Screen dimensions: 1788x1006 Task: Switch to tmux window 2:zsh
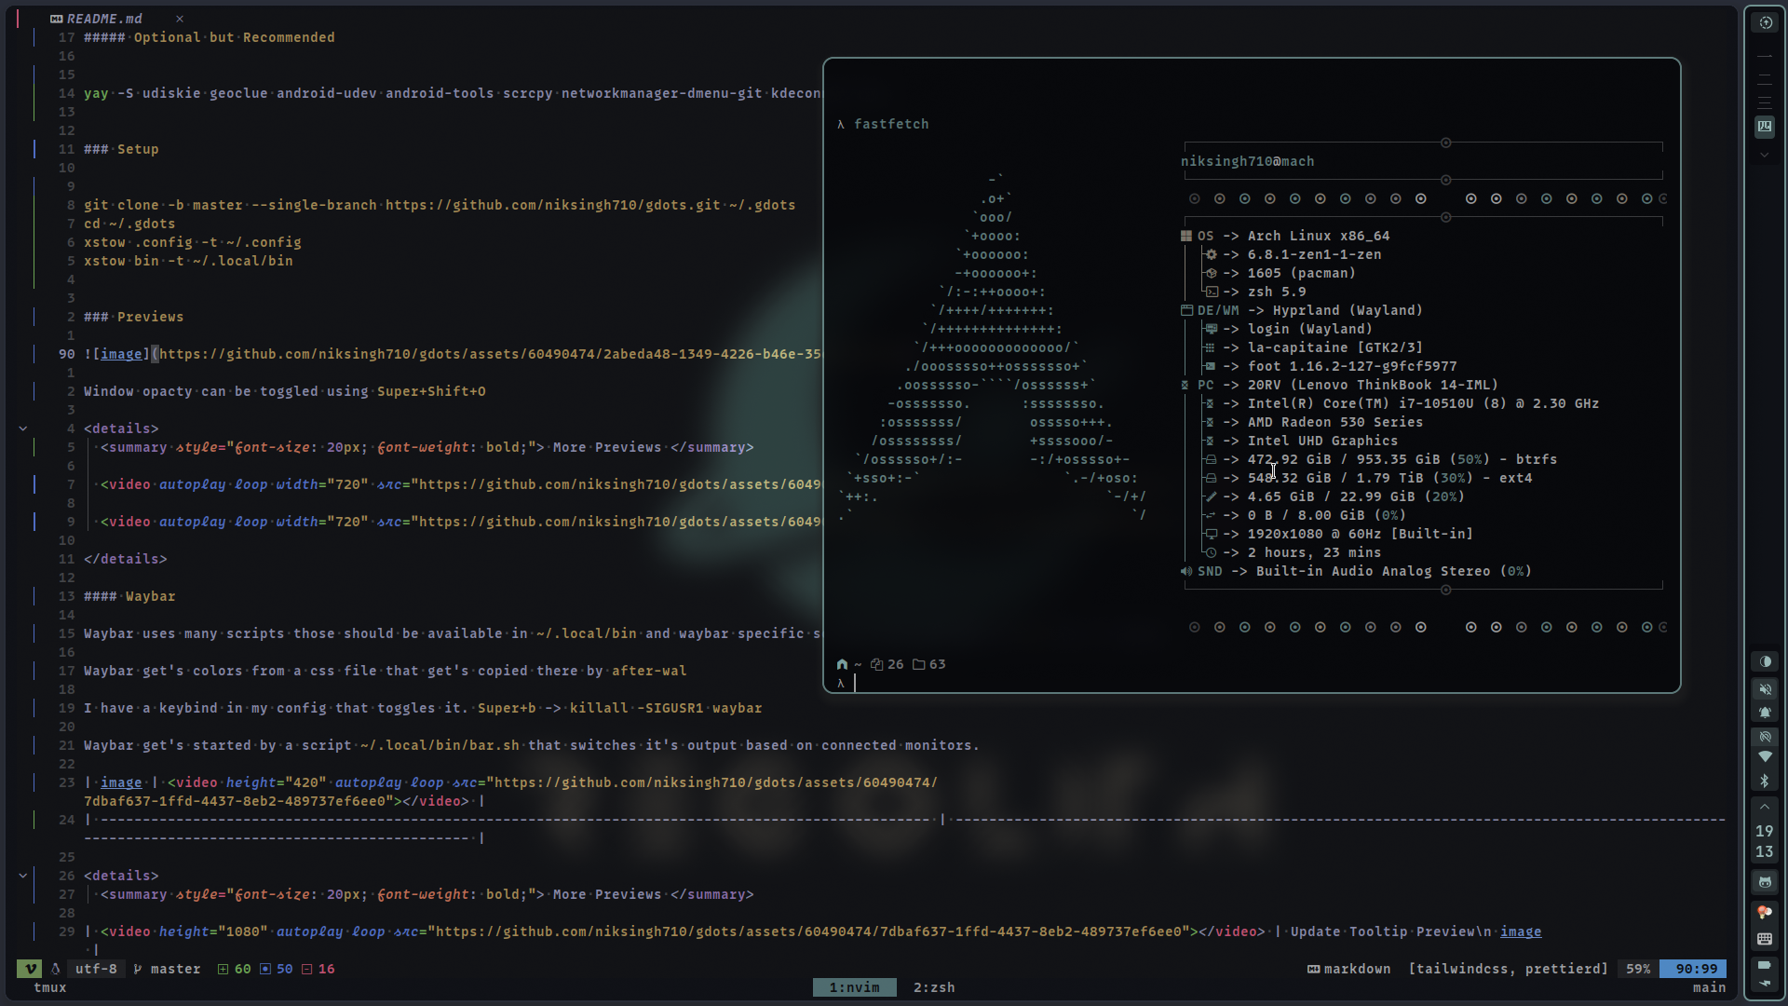(x=934, y=987)
